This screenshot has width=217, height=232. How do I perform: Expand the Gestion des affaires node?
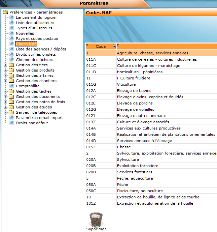click(6, 75)
